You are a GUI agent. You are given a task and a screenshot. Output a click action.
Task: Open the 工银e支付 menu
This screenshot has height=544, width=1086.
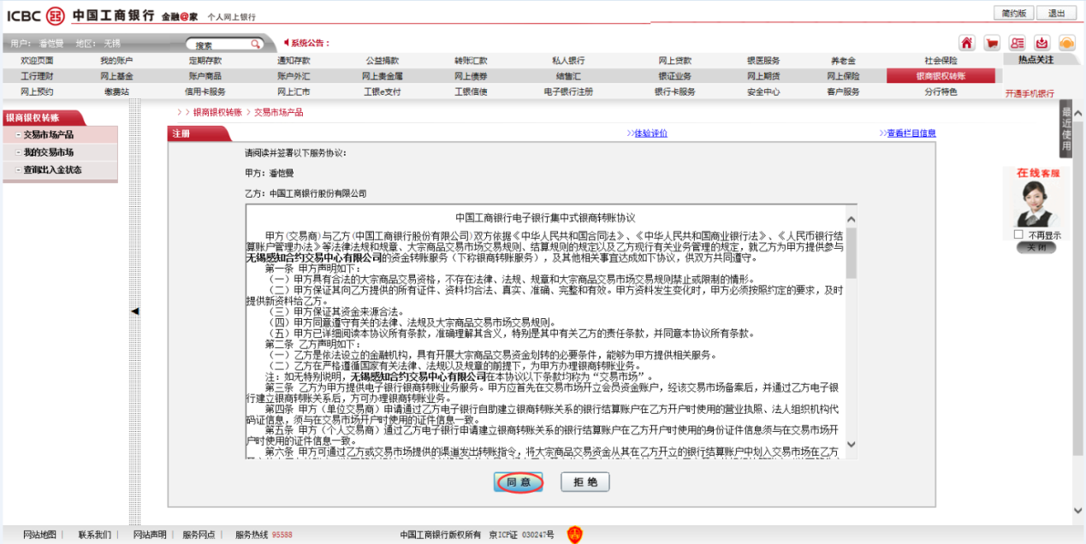[383, 92]
